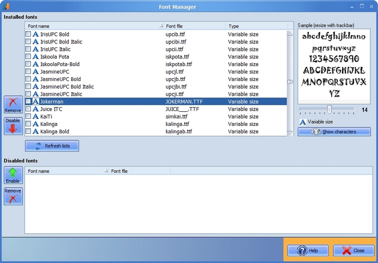
Task: Click the file name iskpota.ttf
Action: pos(177,57)
